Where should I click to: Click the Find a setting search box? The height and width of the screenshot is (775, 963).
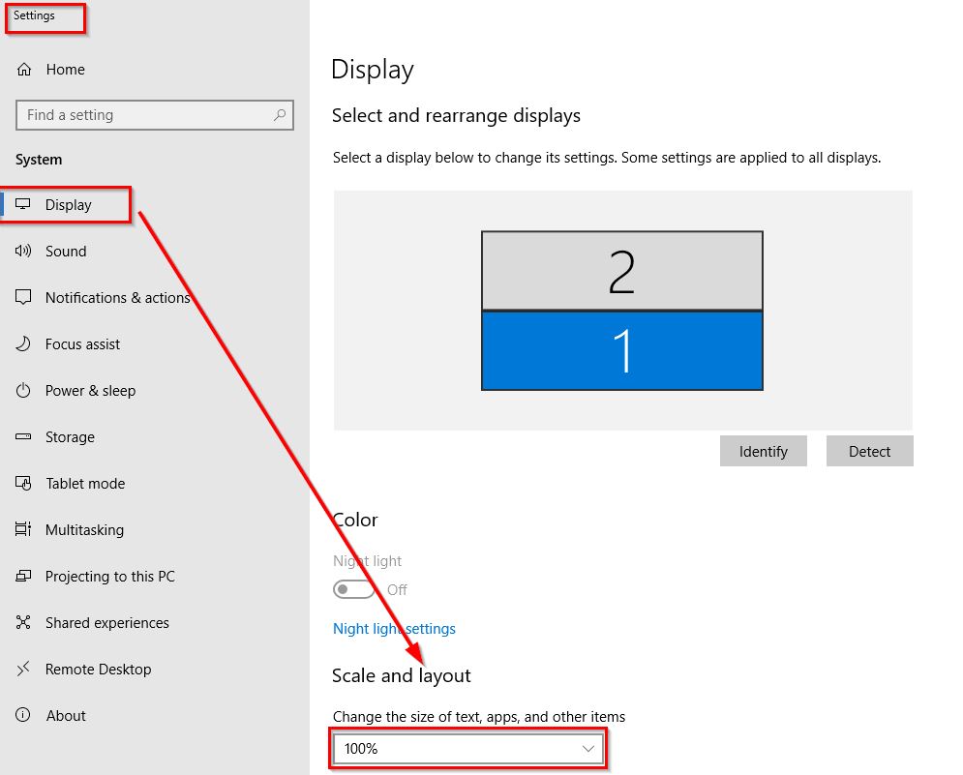pyautogui.click(x=155, y=115)
